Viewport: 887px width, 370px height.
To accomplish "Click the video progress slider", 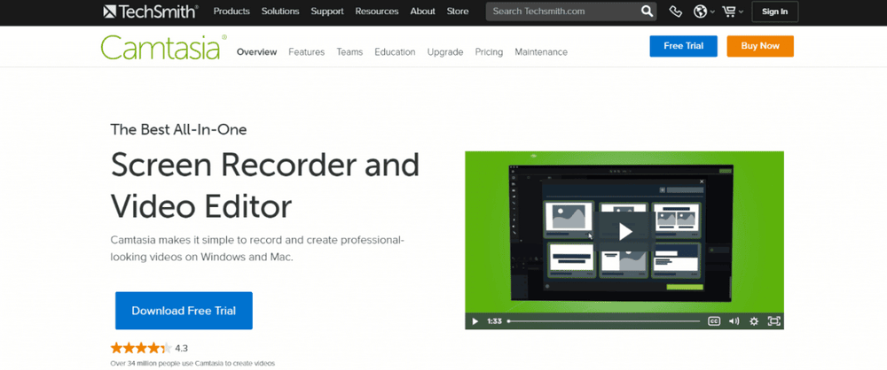I will click(x=603, y=320).
